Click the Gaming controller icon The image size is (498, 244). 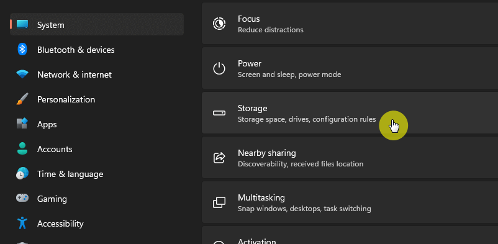click(22, 198)
